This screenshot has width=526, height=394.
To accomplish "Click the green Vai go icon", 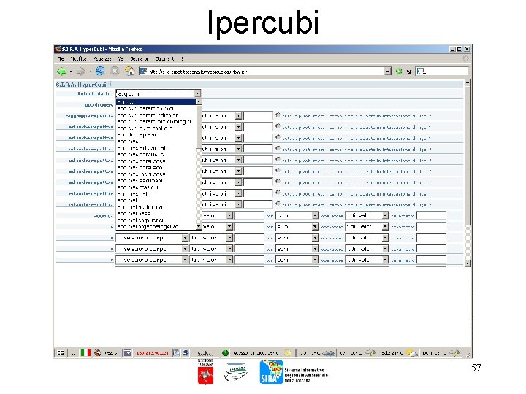I will 399,72.
